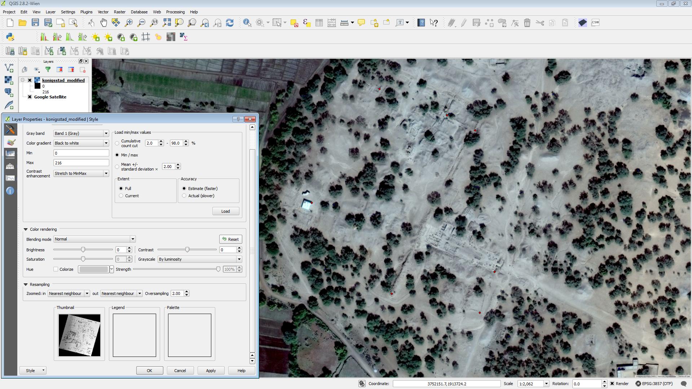
Task: Activate the Zoom Out magnifier tool
Action: click(x=141, y=23)
